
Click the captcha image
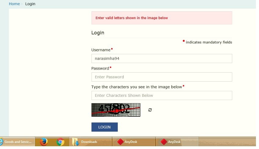pyautogui.click(x=116, y=110)
